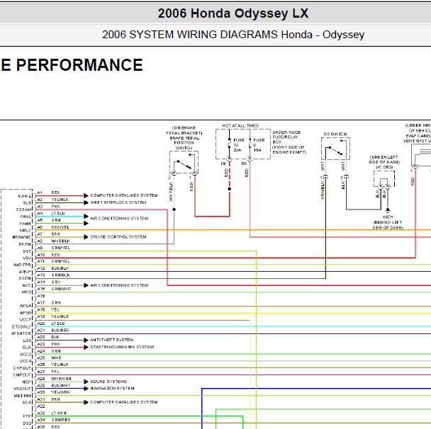Click the D3 switch contact symbol
The width and height of the screenshot is (431, 429).
[335, 149]
